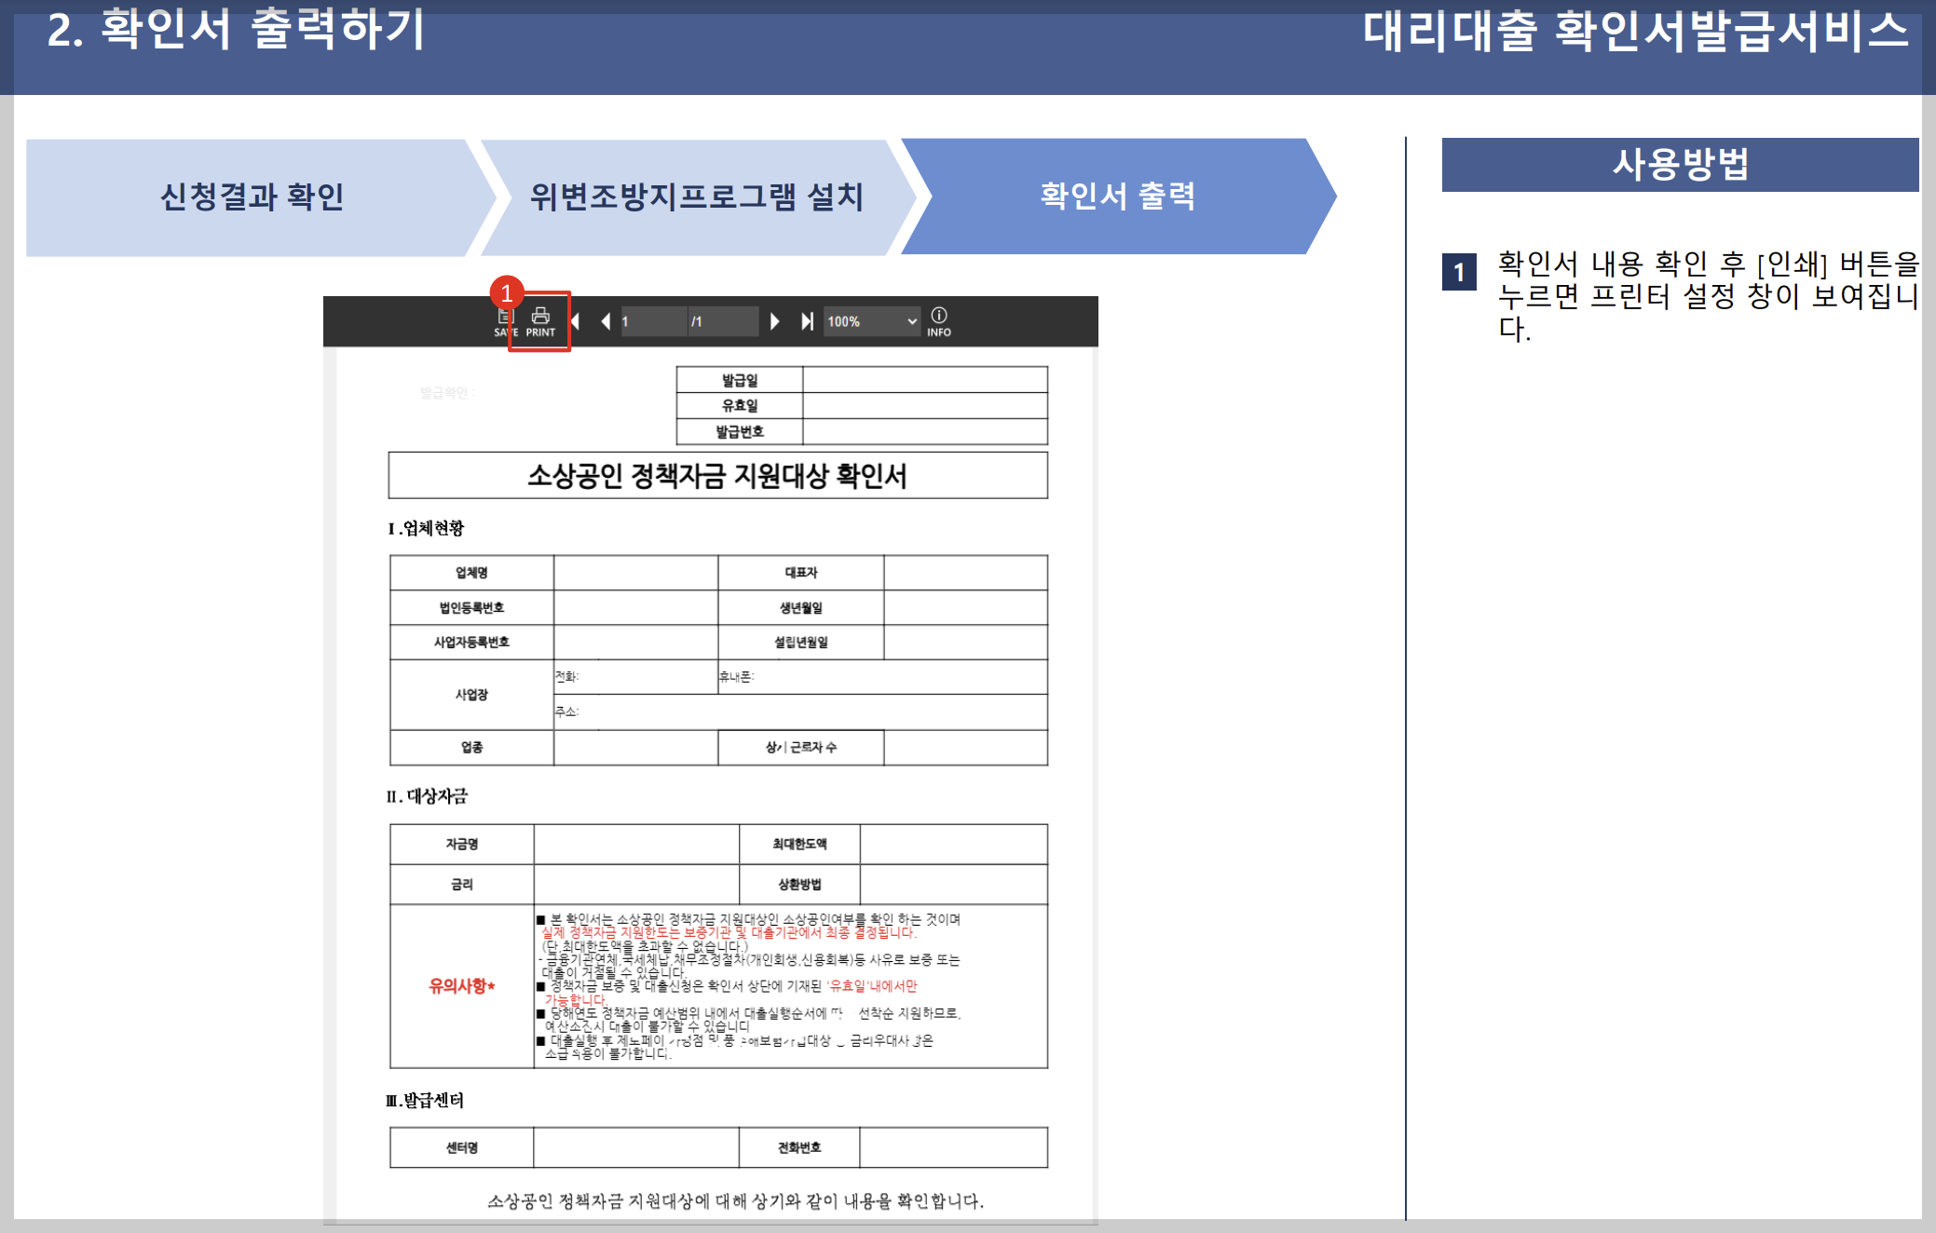Click the SAVE document icon

tap(505, 323)
